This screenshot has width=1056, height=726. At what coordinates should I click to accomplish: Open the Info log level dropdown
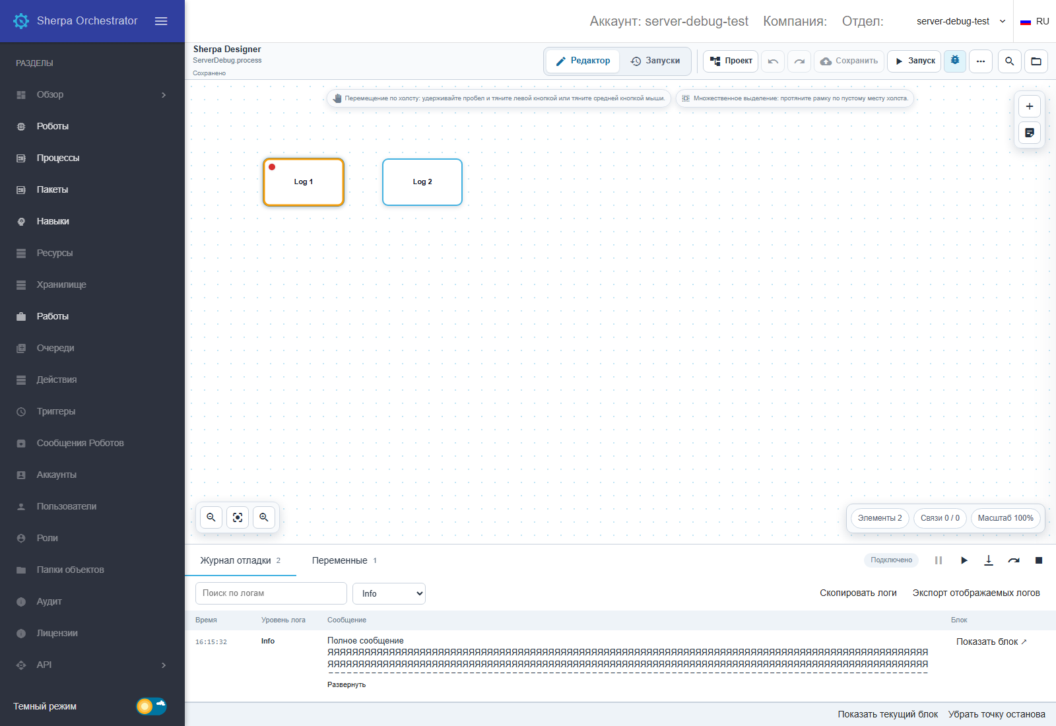pyautogui.click(x=389, y=593)
